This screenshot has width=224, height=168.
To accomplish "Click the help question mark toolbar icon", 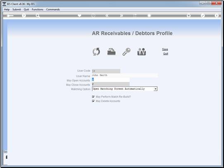I will click(x=24, y=15).
